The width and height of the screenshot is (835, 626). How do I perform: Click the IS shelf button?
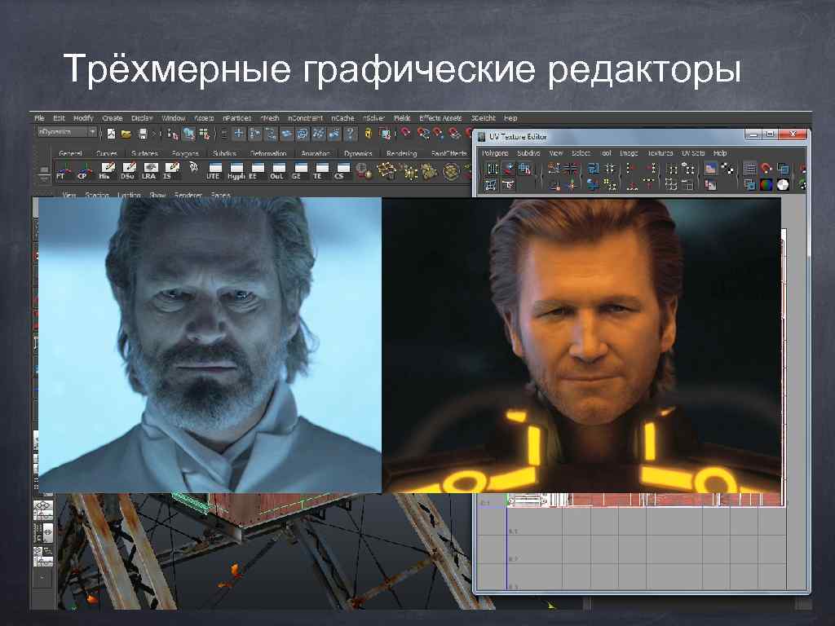tap(171, 171)
